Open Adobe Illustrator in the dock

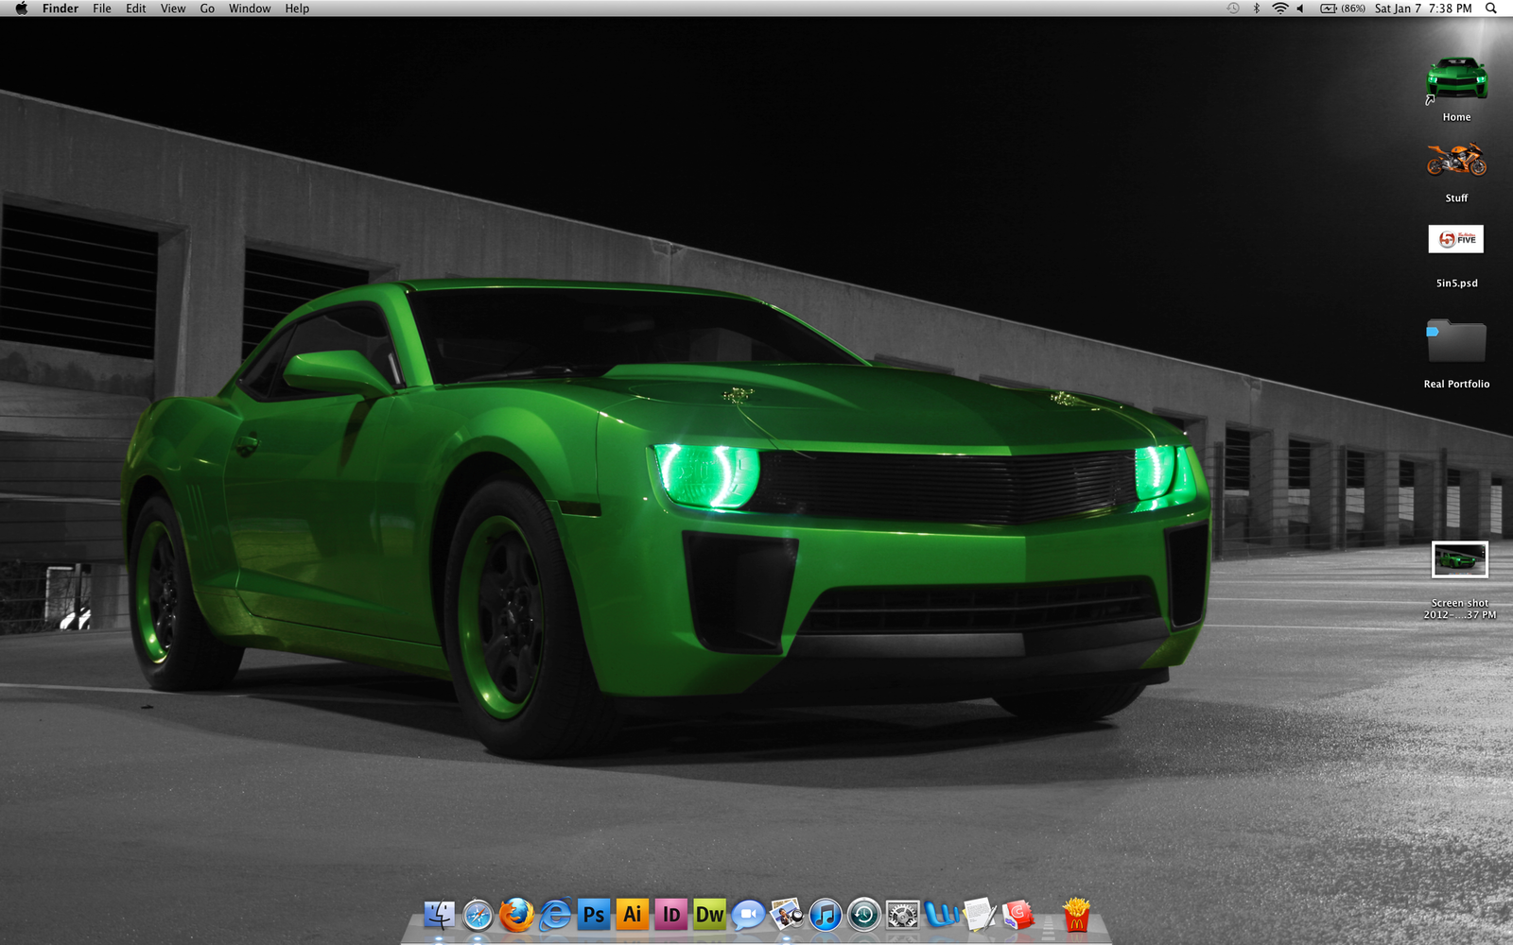click(633, 915)
